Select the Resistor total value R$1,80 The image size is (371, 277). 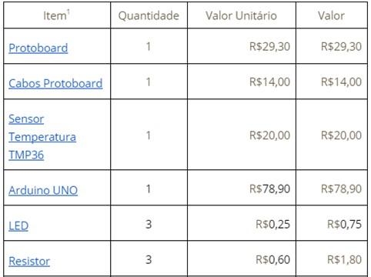(344, 260)
